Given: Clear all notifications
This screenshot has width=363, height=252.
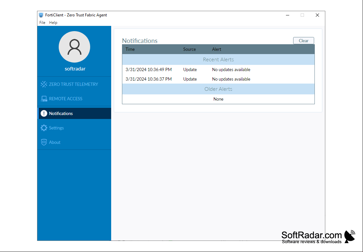Looking at the screenshot, I should 304,41.
